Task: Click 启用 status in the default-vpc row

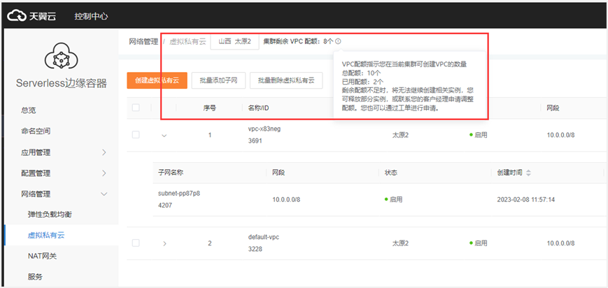Action: point(478,243)
